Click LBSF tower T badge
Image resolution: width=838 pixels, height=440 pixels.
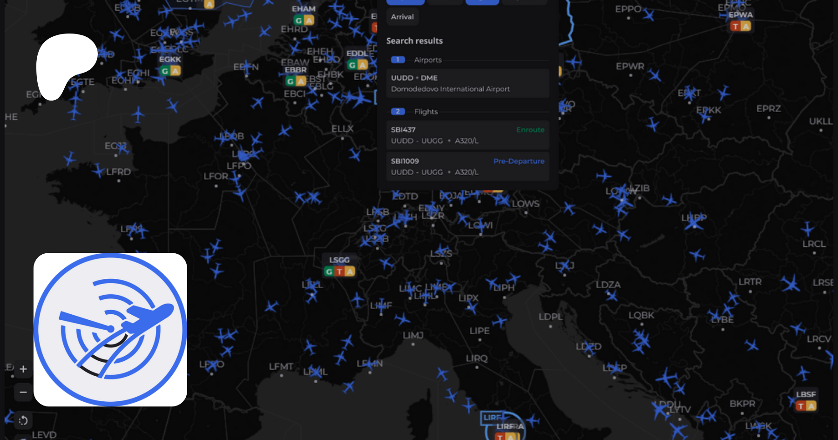point(801,406)
